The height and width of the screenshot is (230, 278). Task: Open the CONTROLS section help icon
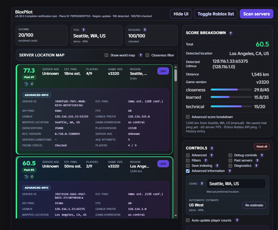pyautogui.click(x=212, y=148)
